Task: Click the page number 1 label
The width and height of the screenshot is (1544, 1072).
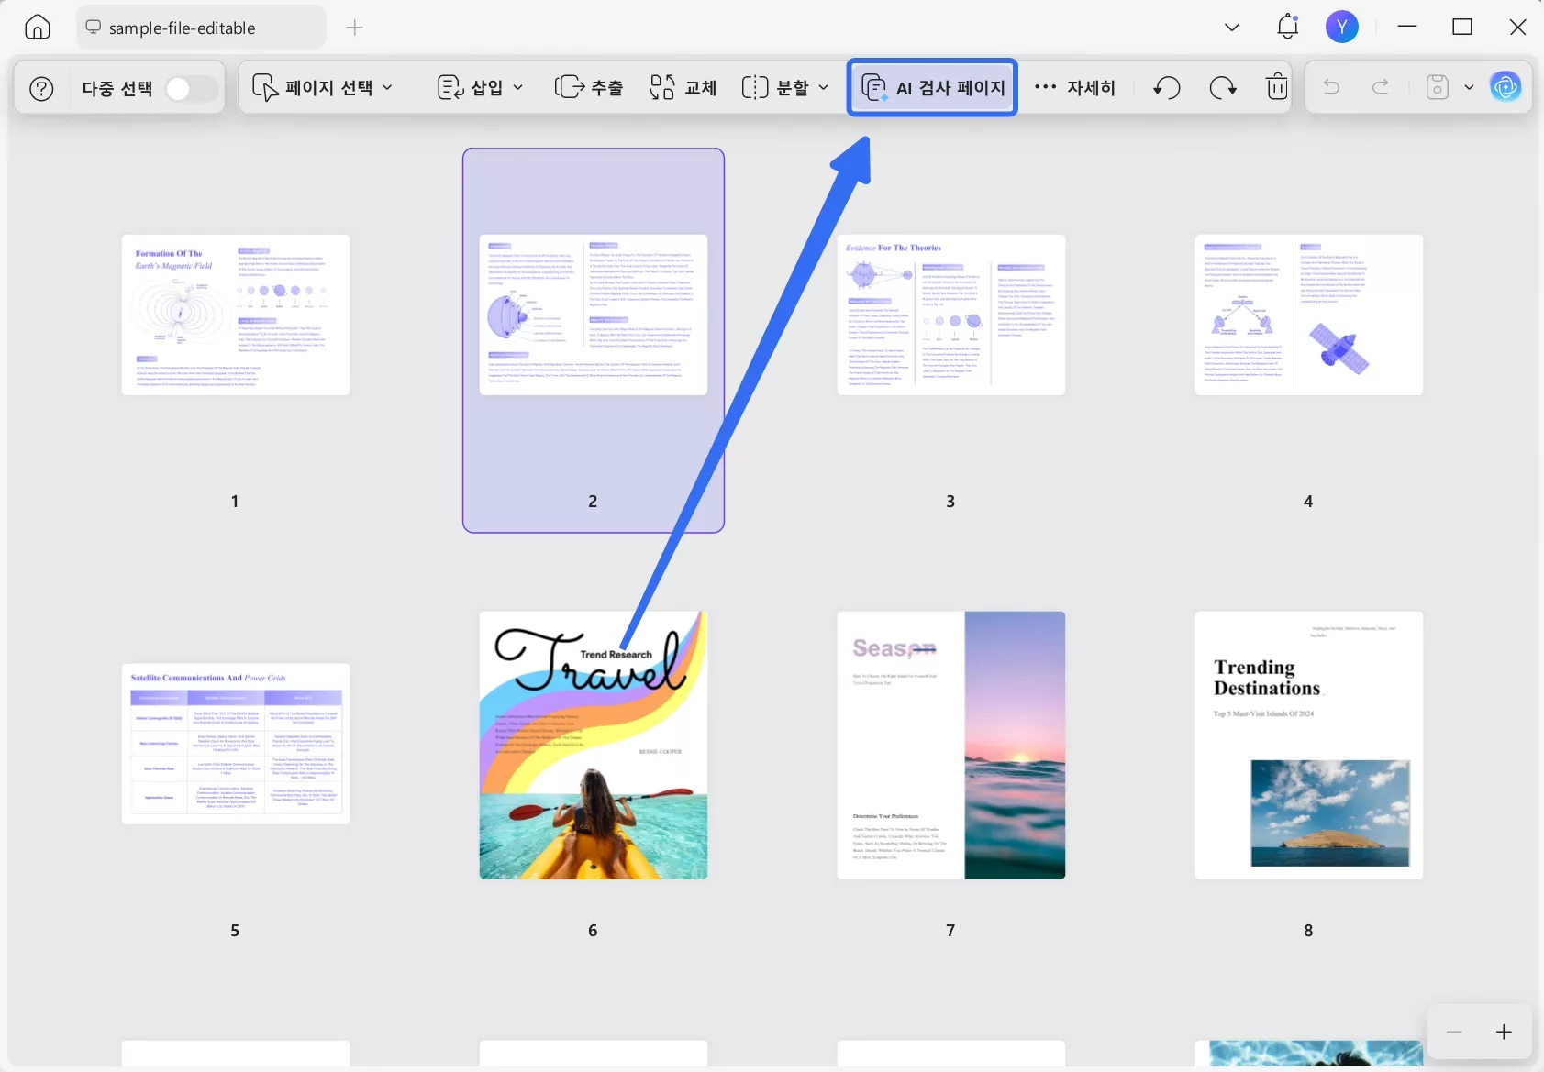Action: click(235, 502)
